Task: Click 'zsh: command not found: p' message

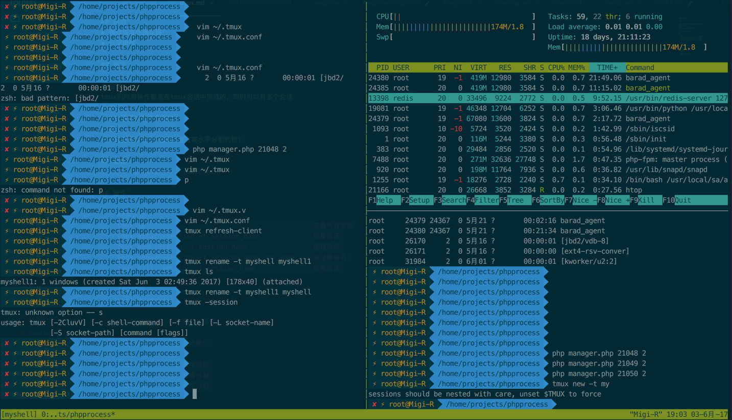Action: (52, 190)
